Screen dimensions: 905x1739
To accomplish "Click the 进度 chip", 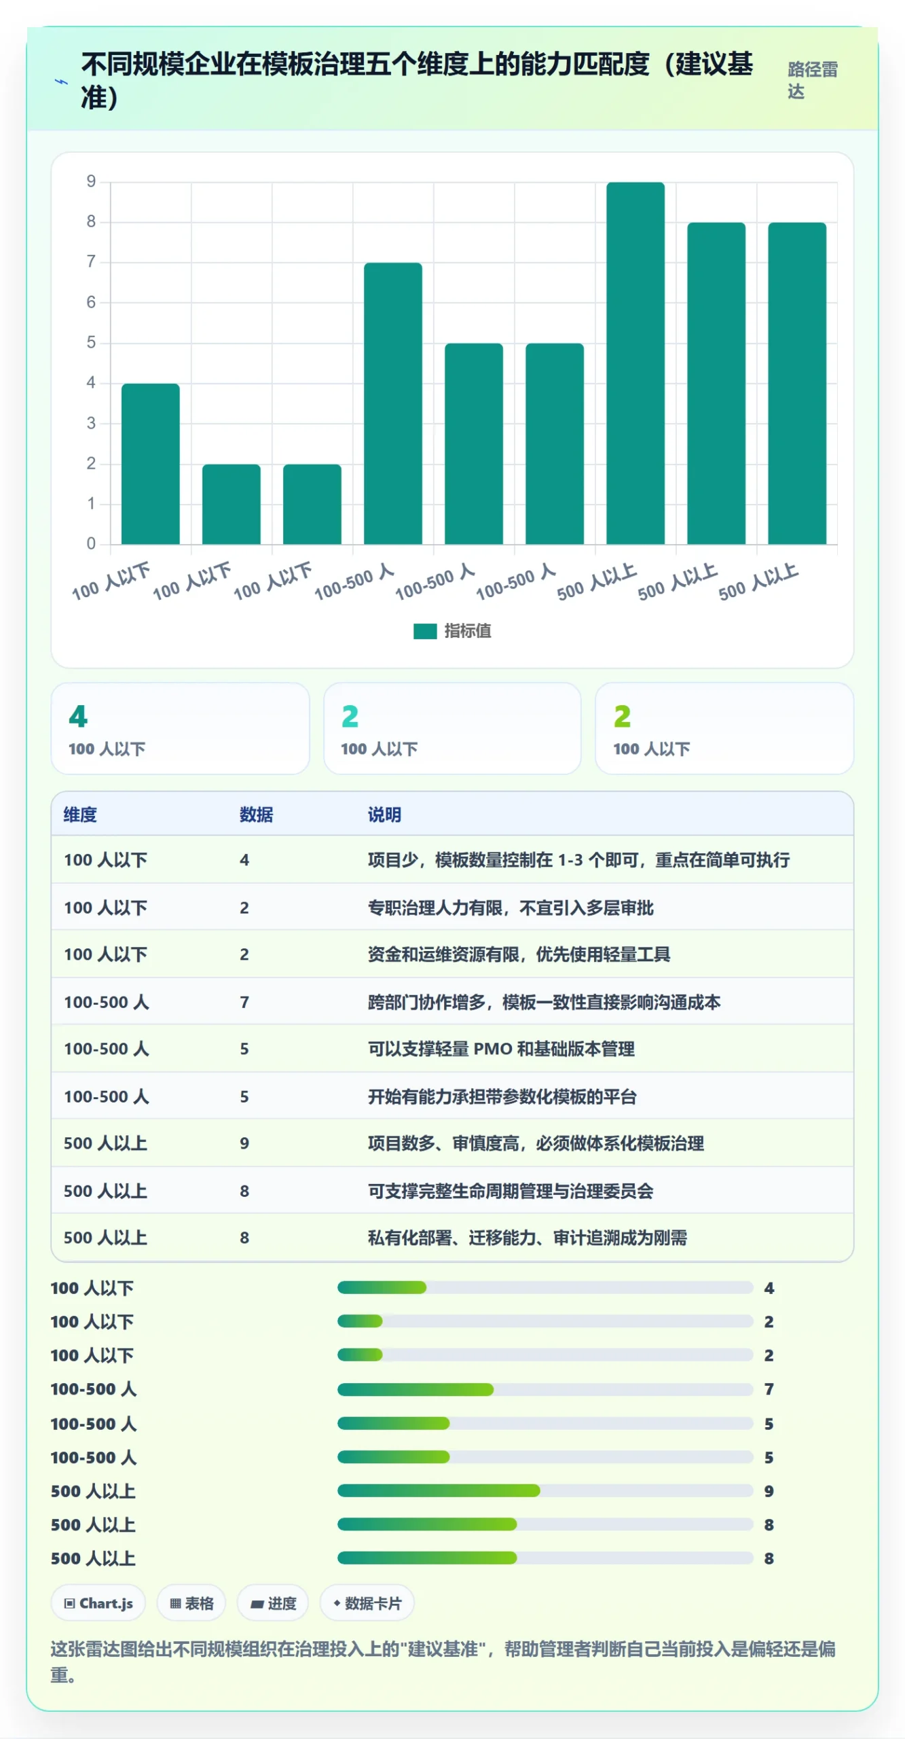I will point(273,1603).
